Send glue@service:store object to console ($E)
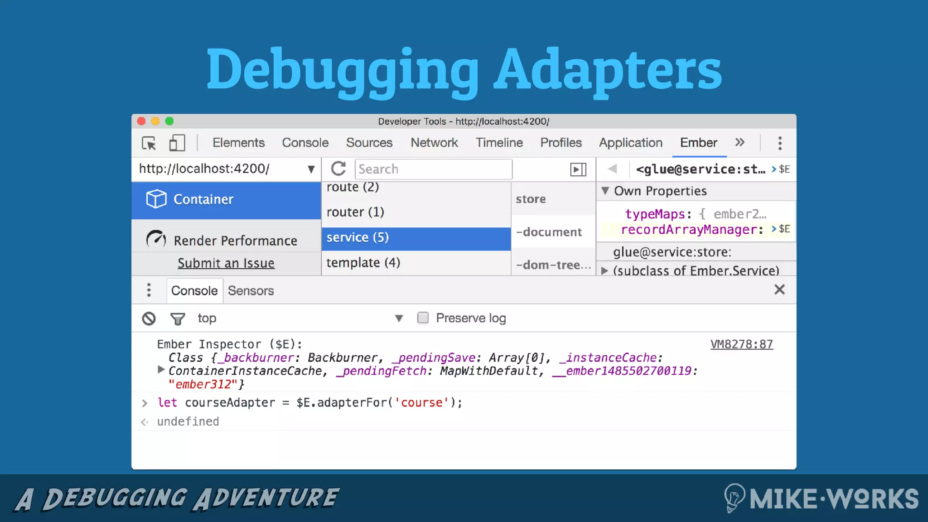The width and height of the screenshot is (928, 522). (x=781, y=169)
